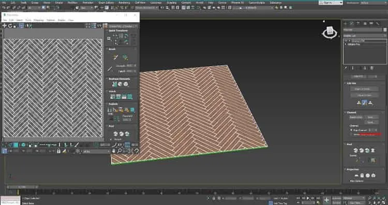The image size is (388, 205).
Task: Click the Relax Until Flat icon under Reshape Elements
Action: coord(120,84)
